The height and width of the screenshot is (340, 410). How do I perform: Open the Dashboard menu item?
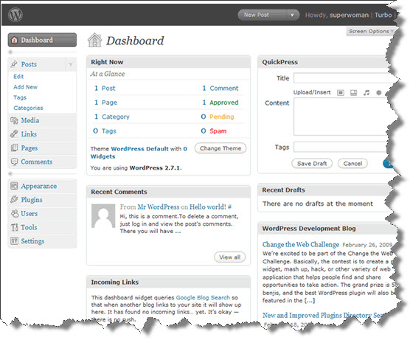(x=42, y=40)
